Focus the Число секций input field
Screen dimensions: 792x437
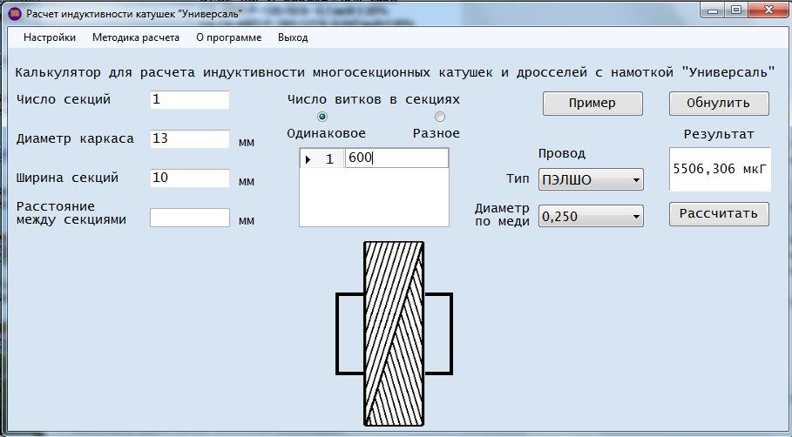189,100
